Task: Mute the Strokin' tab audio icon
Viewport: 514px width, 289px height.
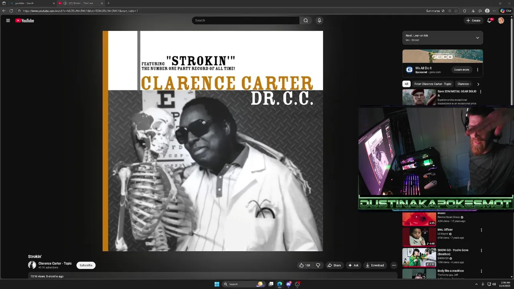Action: coord(65,3)
